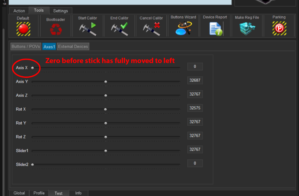Finish calibration with End Calibr icon
Viewport: 299px width, 196px height.
coord(119,29)
